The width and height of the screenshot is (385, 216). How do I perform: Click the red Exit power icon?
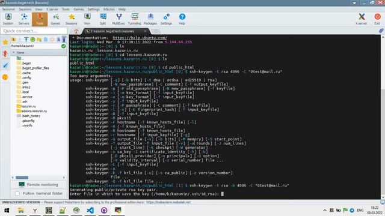point(377,19)
